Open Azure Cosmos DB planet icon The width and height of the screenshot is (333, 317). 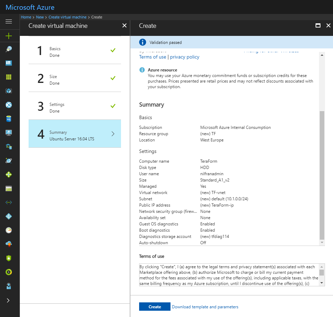click(x=9, y=161)
